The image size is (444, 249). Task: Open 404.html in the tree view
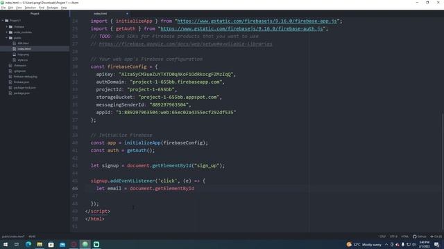coord(23,43)
